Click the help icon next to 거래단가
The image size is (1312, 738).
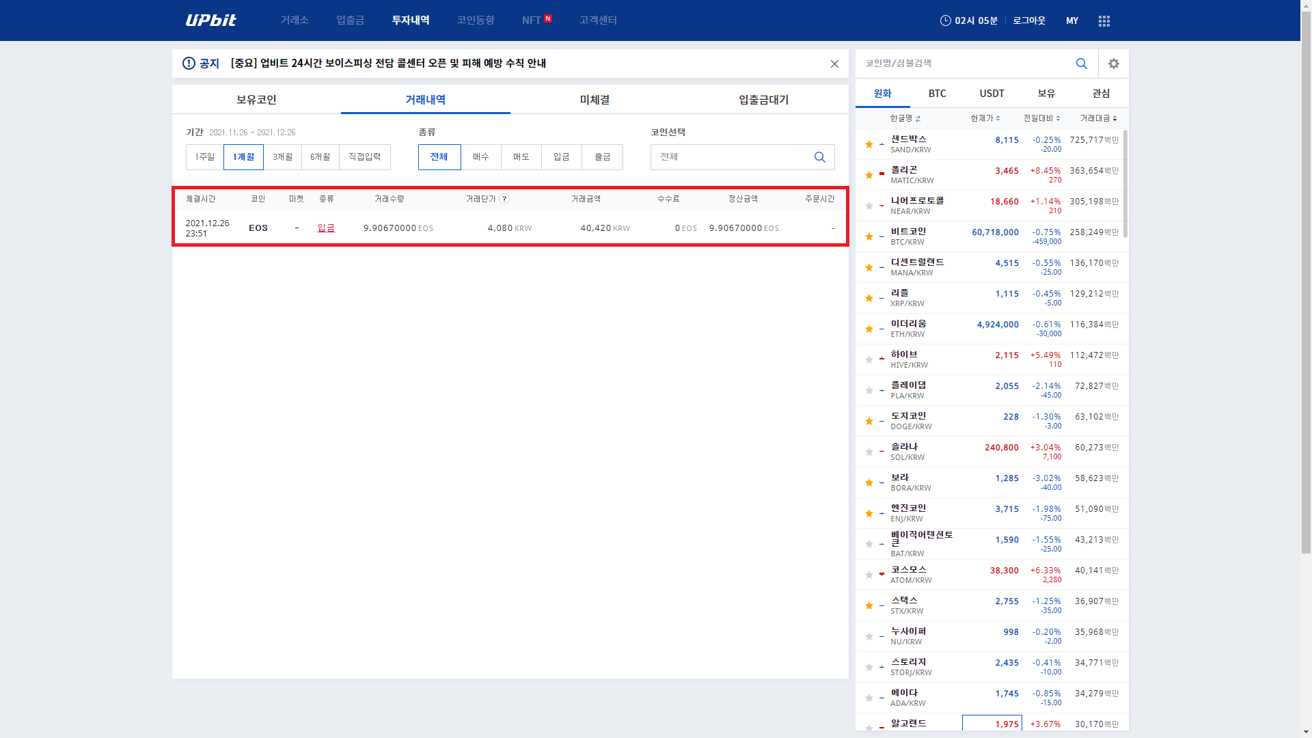(504, 199)
